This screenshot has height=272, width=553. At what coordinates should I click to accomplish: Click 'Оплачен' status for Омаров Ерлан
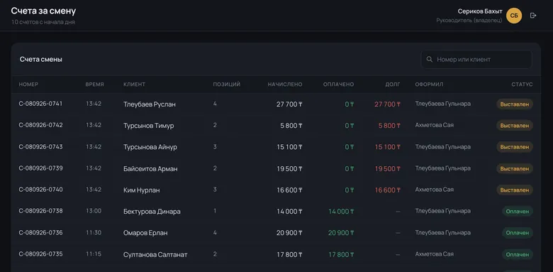(518, 233)
